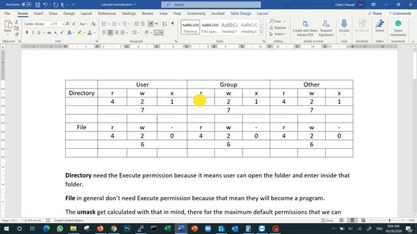Open the Font dialog launcher

[x=97, y=42]
